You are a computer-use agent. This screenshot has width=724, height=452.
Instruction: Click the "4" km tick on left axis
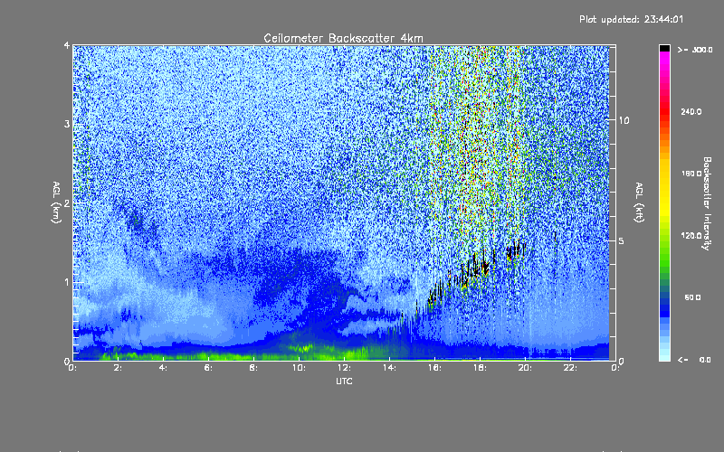(67, 45)
